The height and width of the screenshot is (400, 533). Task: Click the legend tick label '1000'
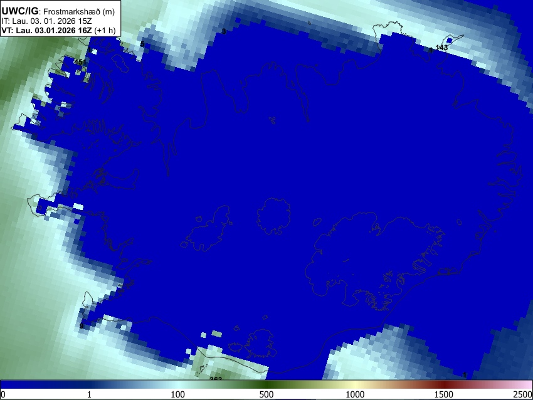355,394
